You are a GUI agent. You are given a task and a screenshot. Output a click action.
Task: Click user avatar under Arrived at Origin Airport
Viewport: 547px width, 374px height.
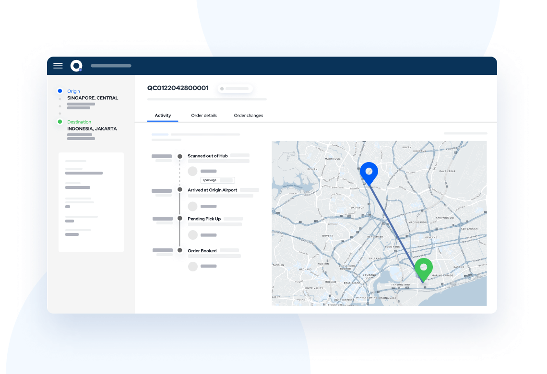[192, 206]
